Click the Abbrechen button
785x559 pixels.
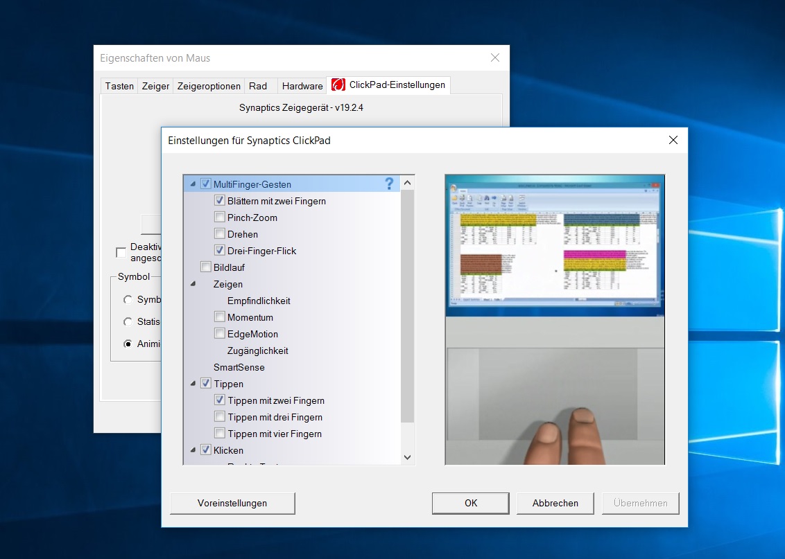coord(555,503)
